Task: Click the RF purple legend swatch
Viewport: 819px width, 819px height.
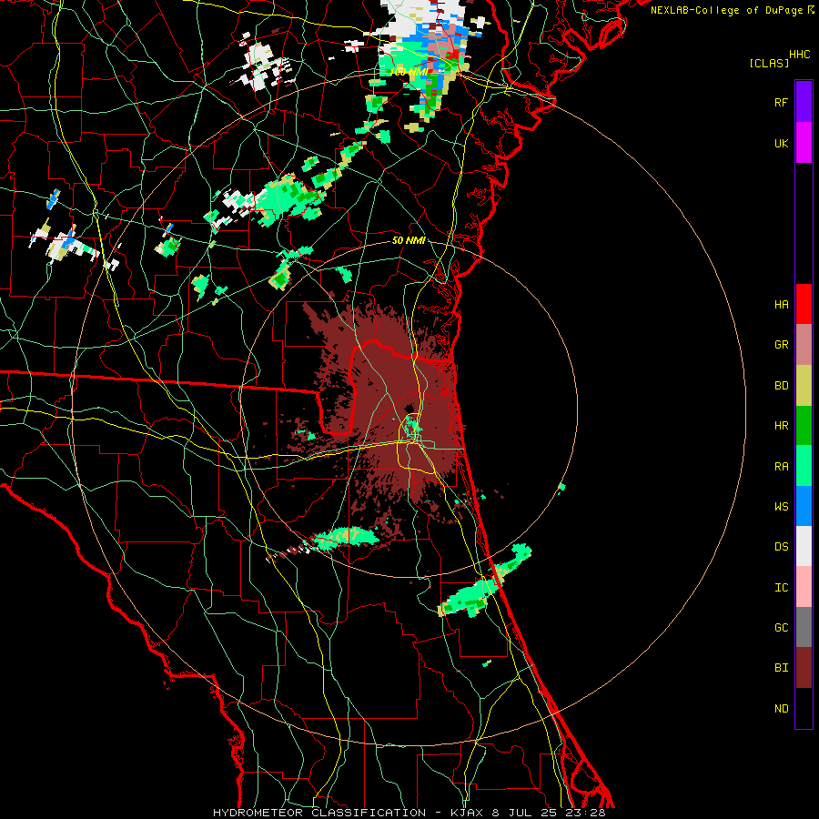Action: pos(804,102)
